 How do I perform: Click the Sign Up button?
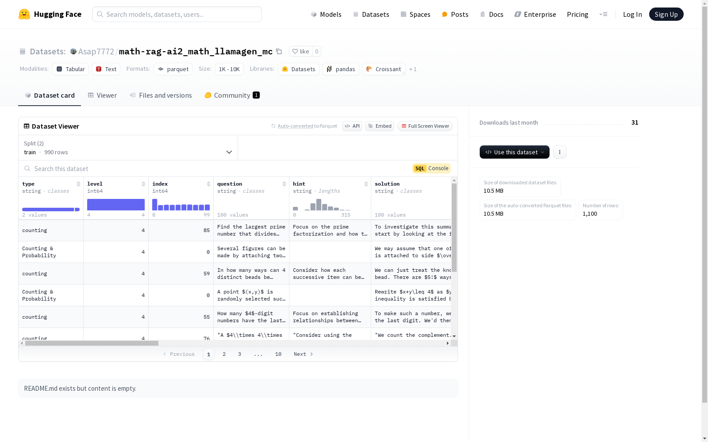pos(666,14)
